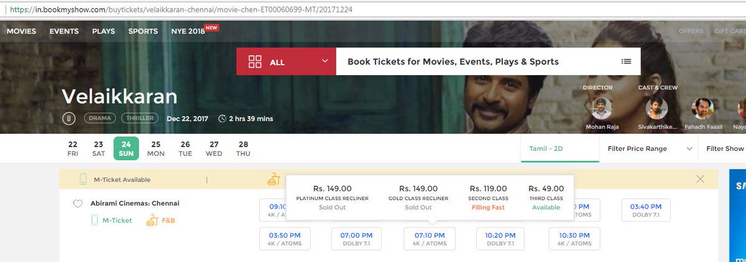Viewport: 746px width, 262px height.
Task: Click the clock icon next to duration
Action: 222,119
